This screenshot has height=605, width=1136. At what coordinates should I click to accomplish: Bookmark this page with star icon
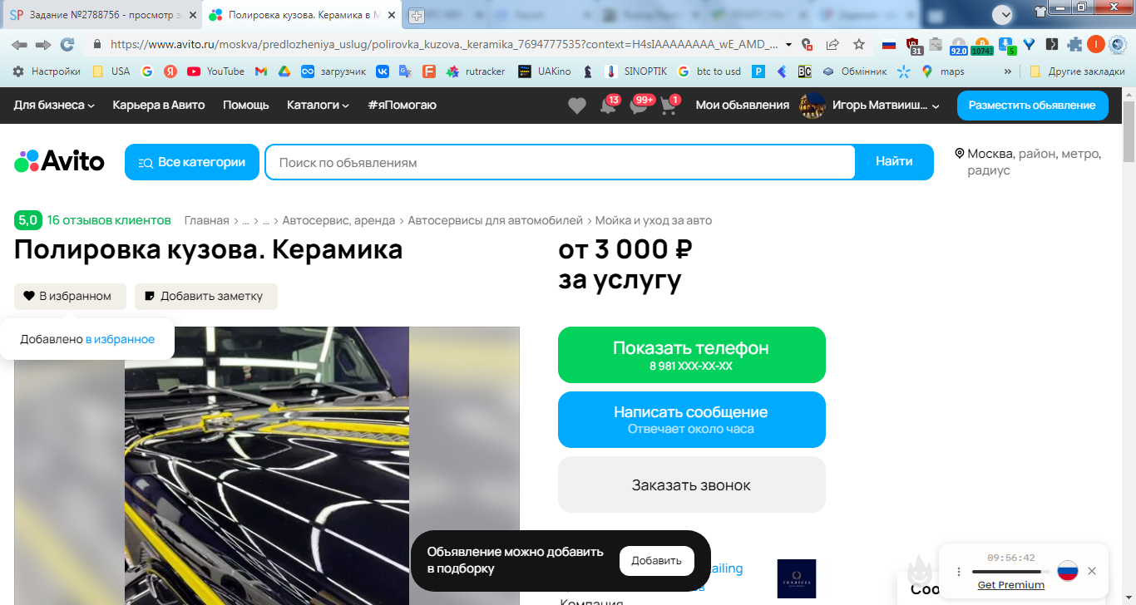[x=859, y=44]
